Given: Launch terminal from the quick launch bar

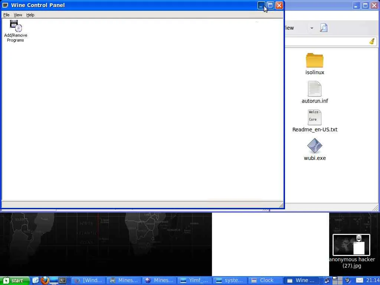Looking at the screenshot, I should pyautogui.click(x=63, y=281).
